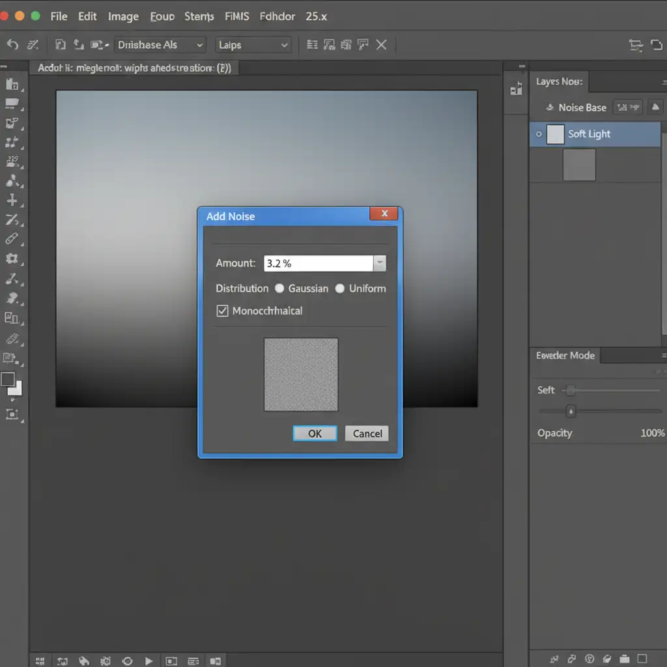Open the Amount dropdown arrow in Add Noise
The image size is (667, 667).
pos(380,263)
